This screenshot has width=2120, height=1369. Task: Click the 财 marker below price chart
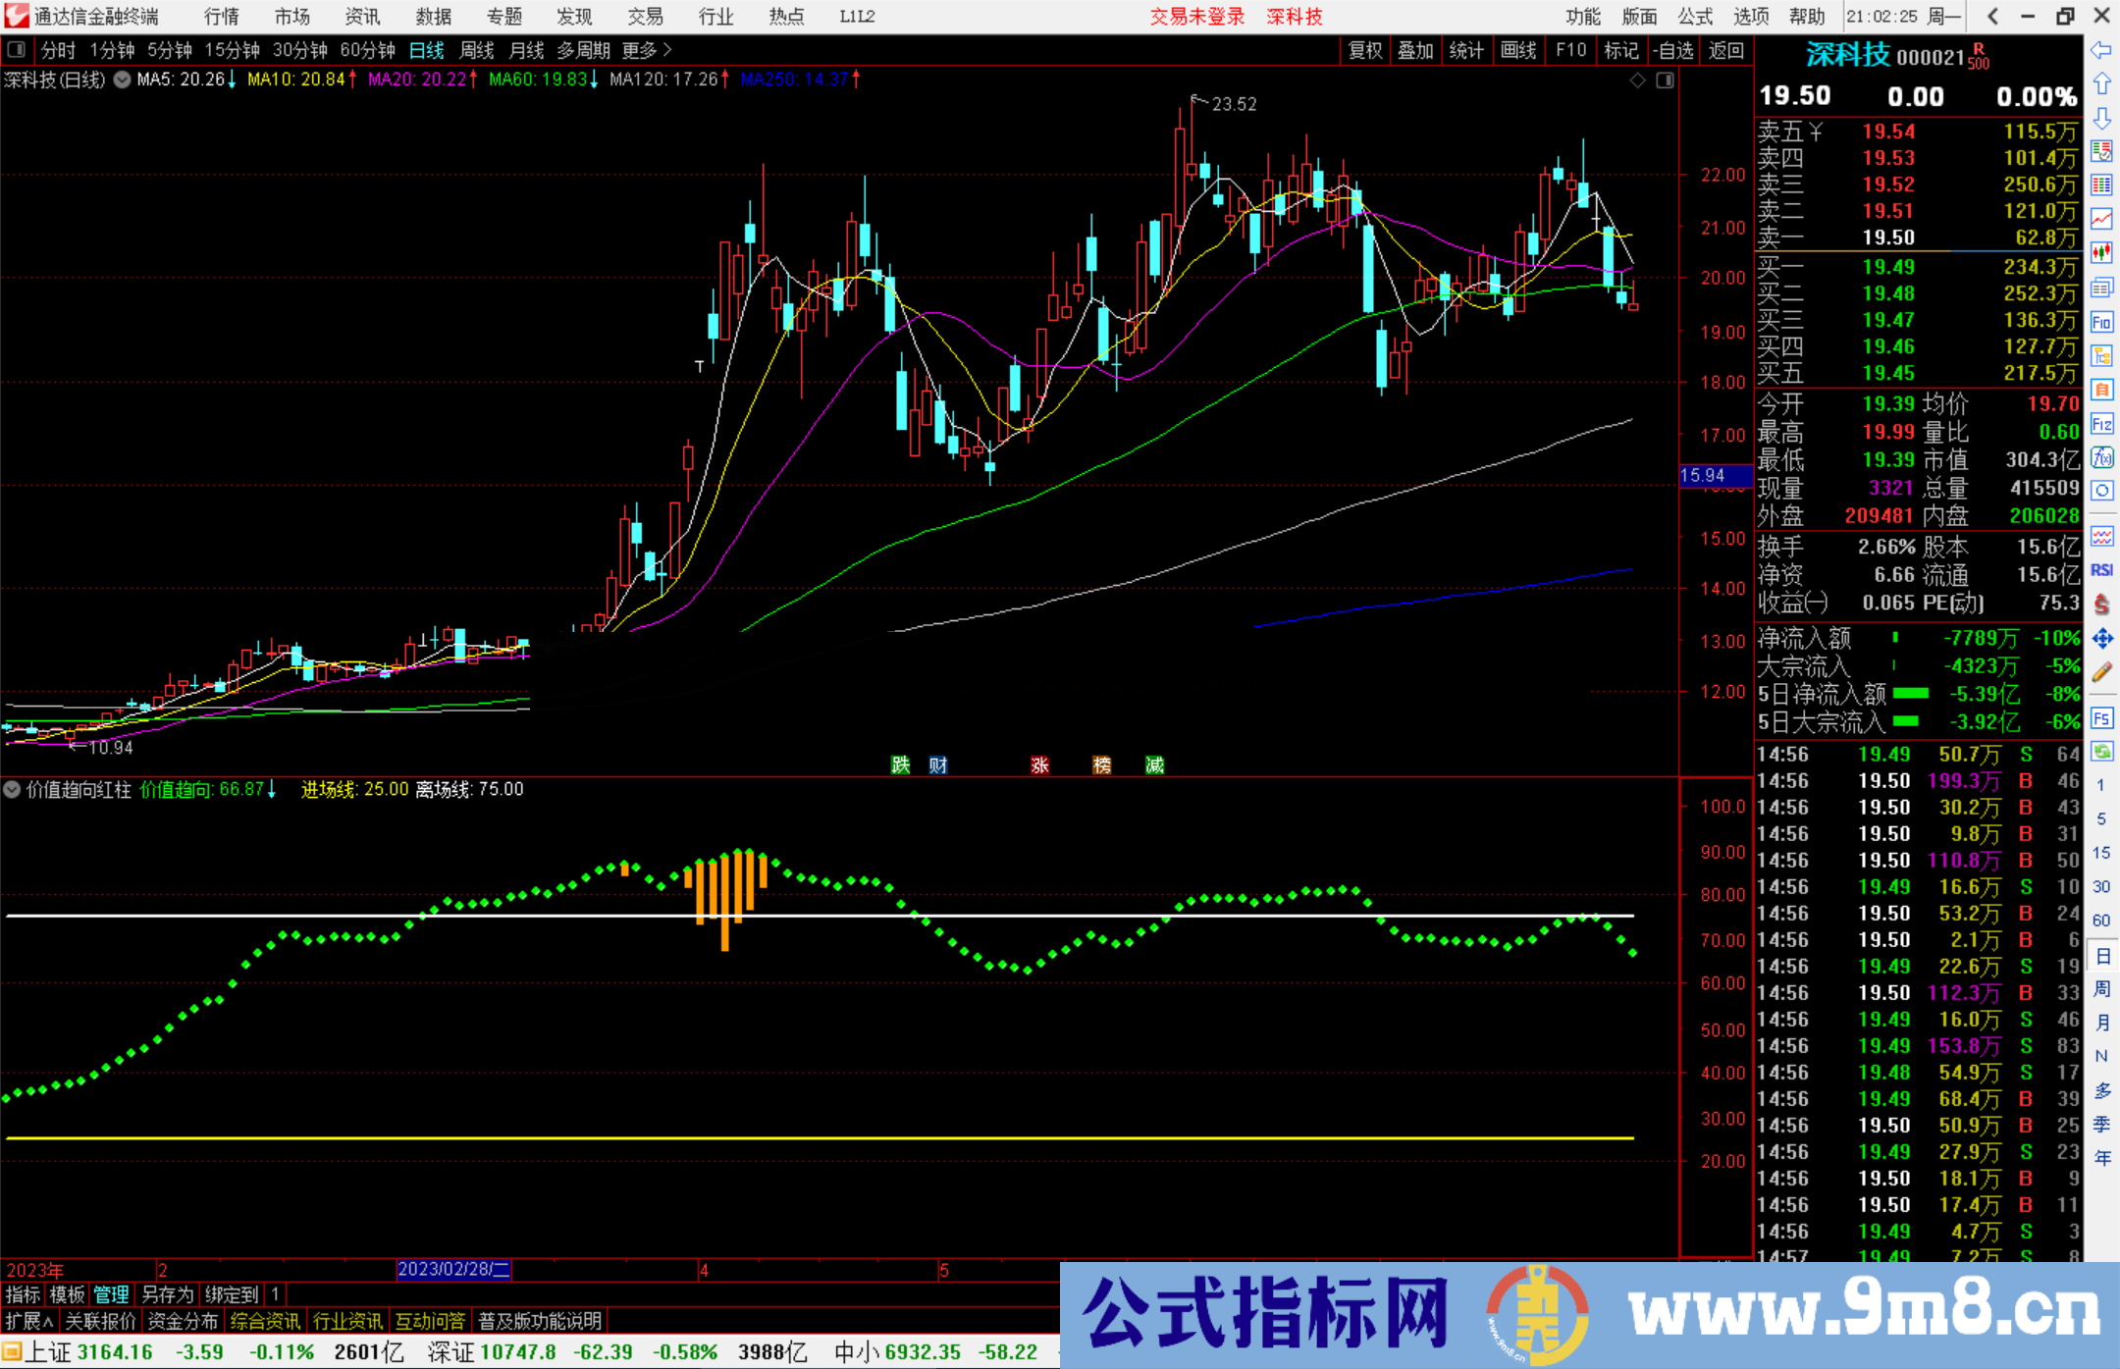click(938, 765)
